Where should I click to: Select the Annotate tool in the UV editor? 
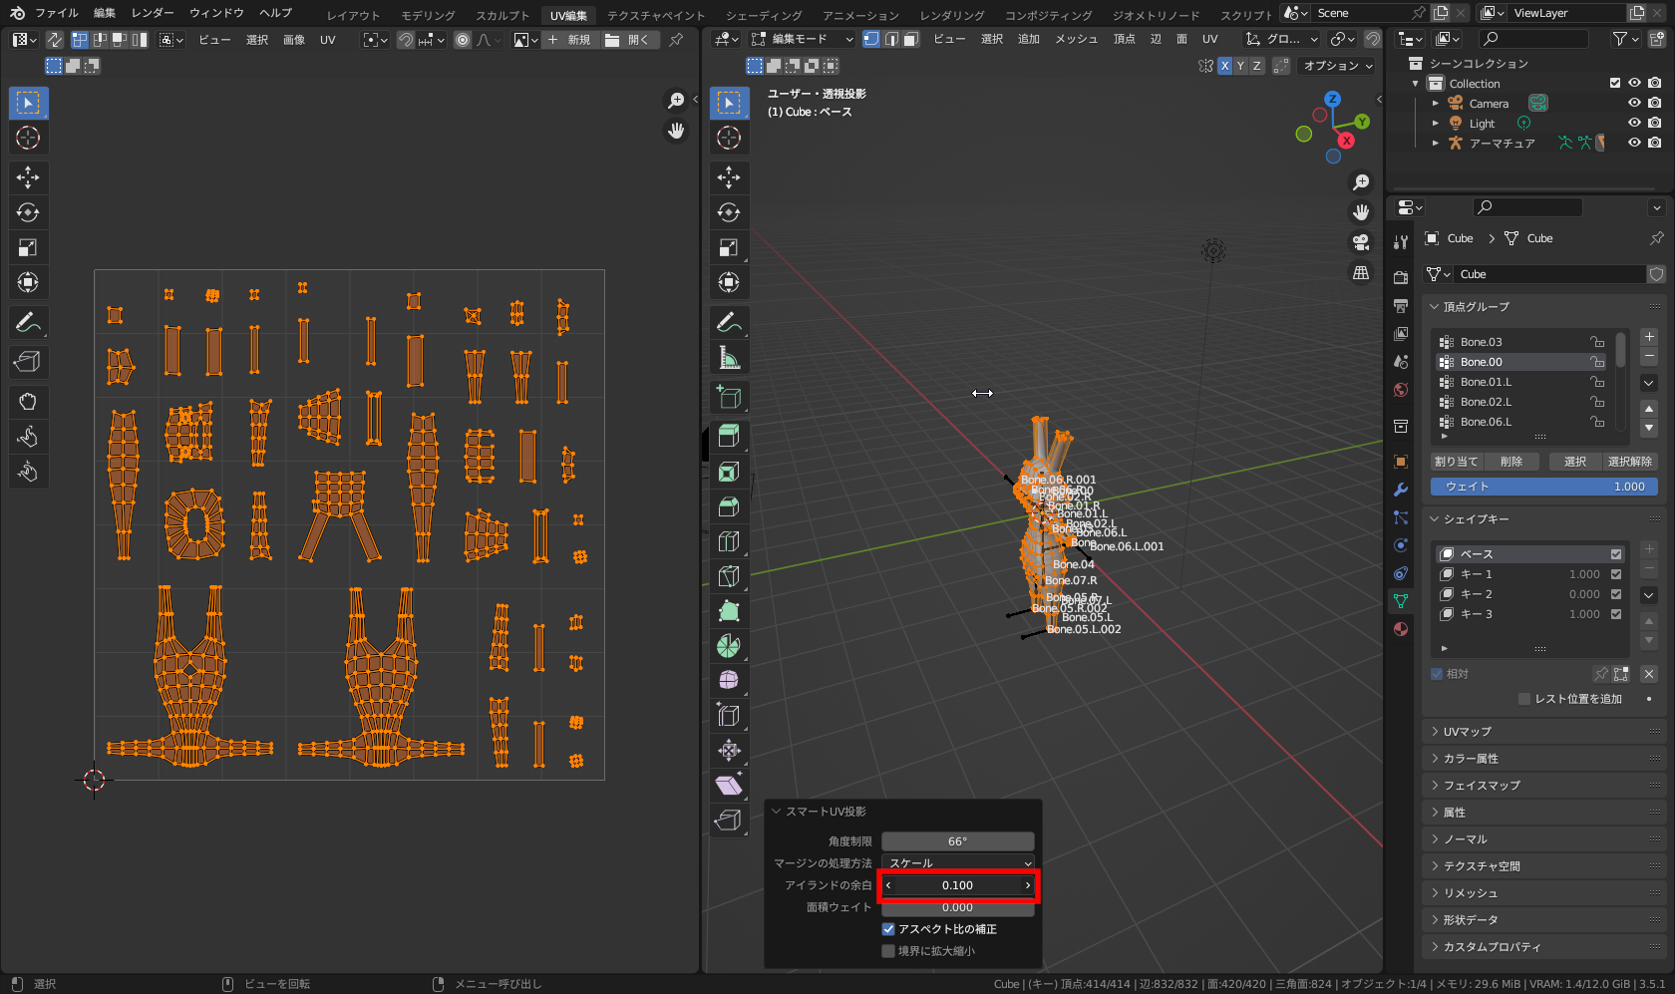pyautogui.click(x=28, y=322)
